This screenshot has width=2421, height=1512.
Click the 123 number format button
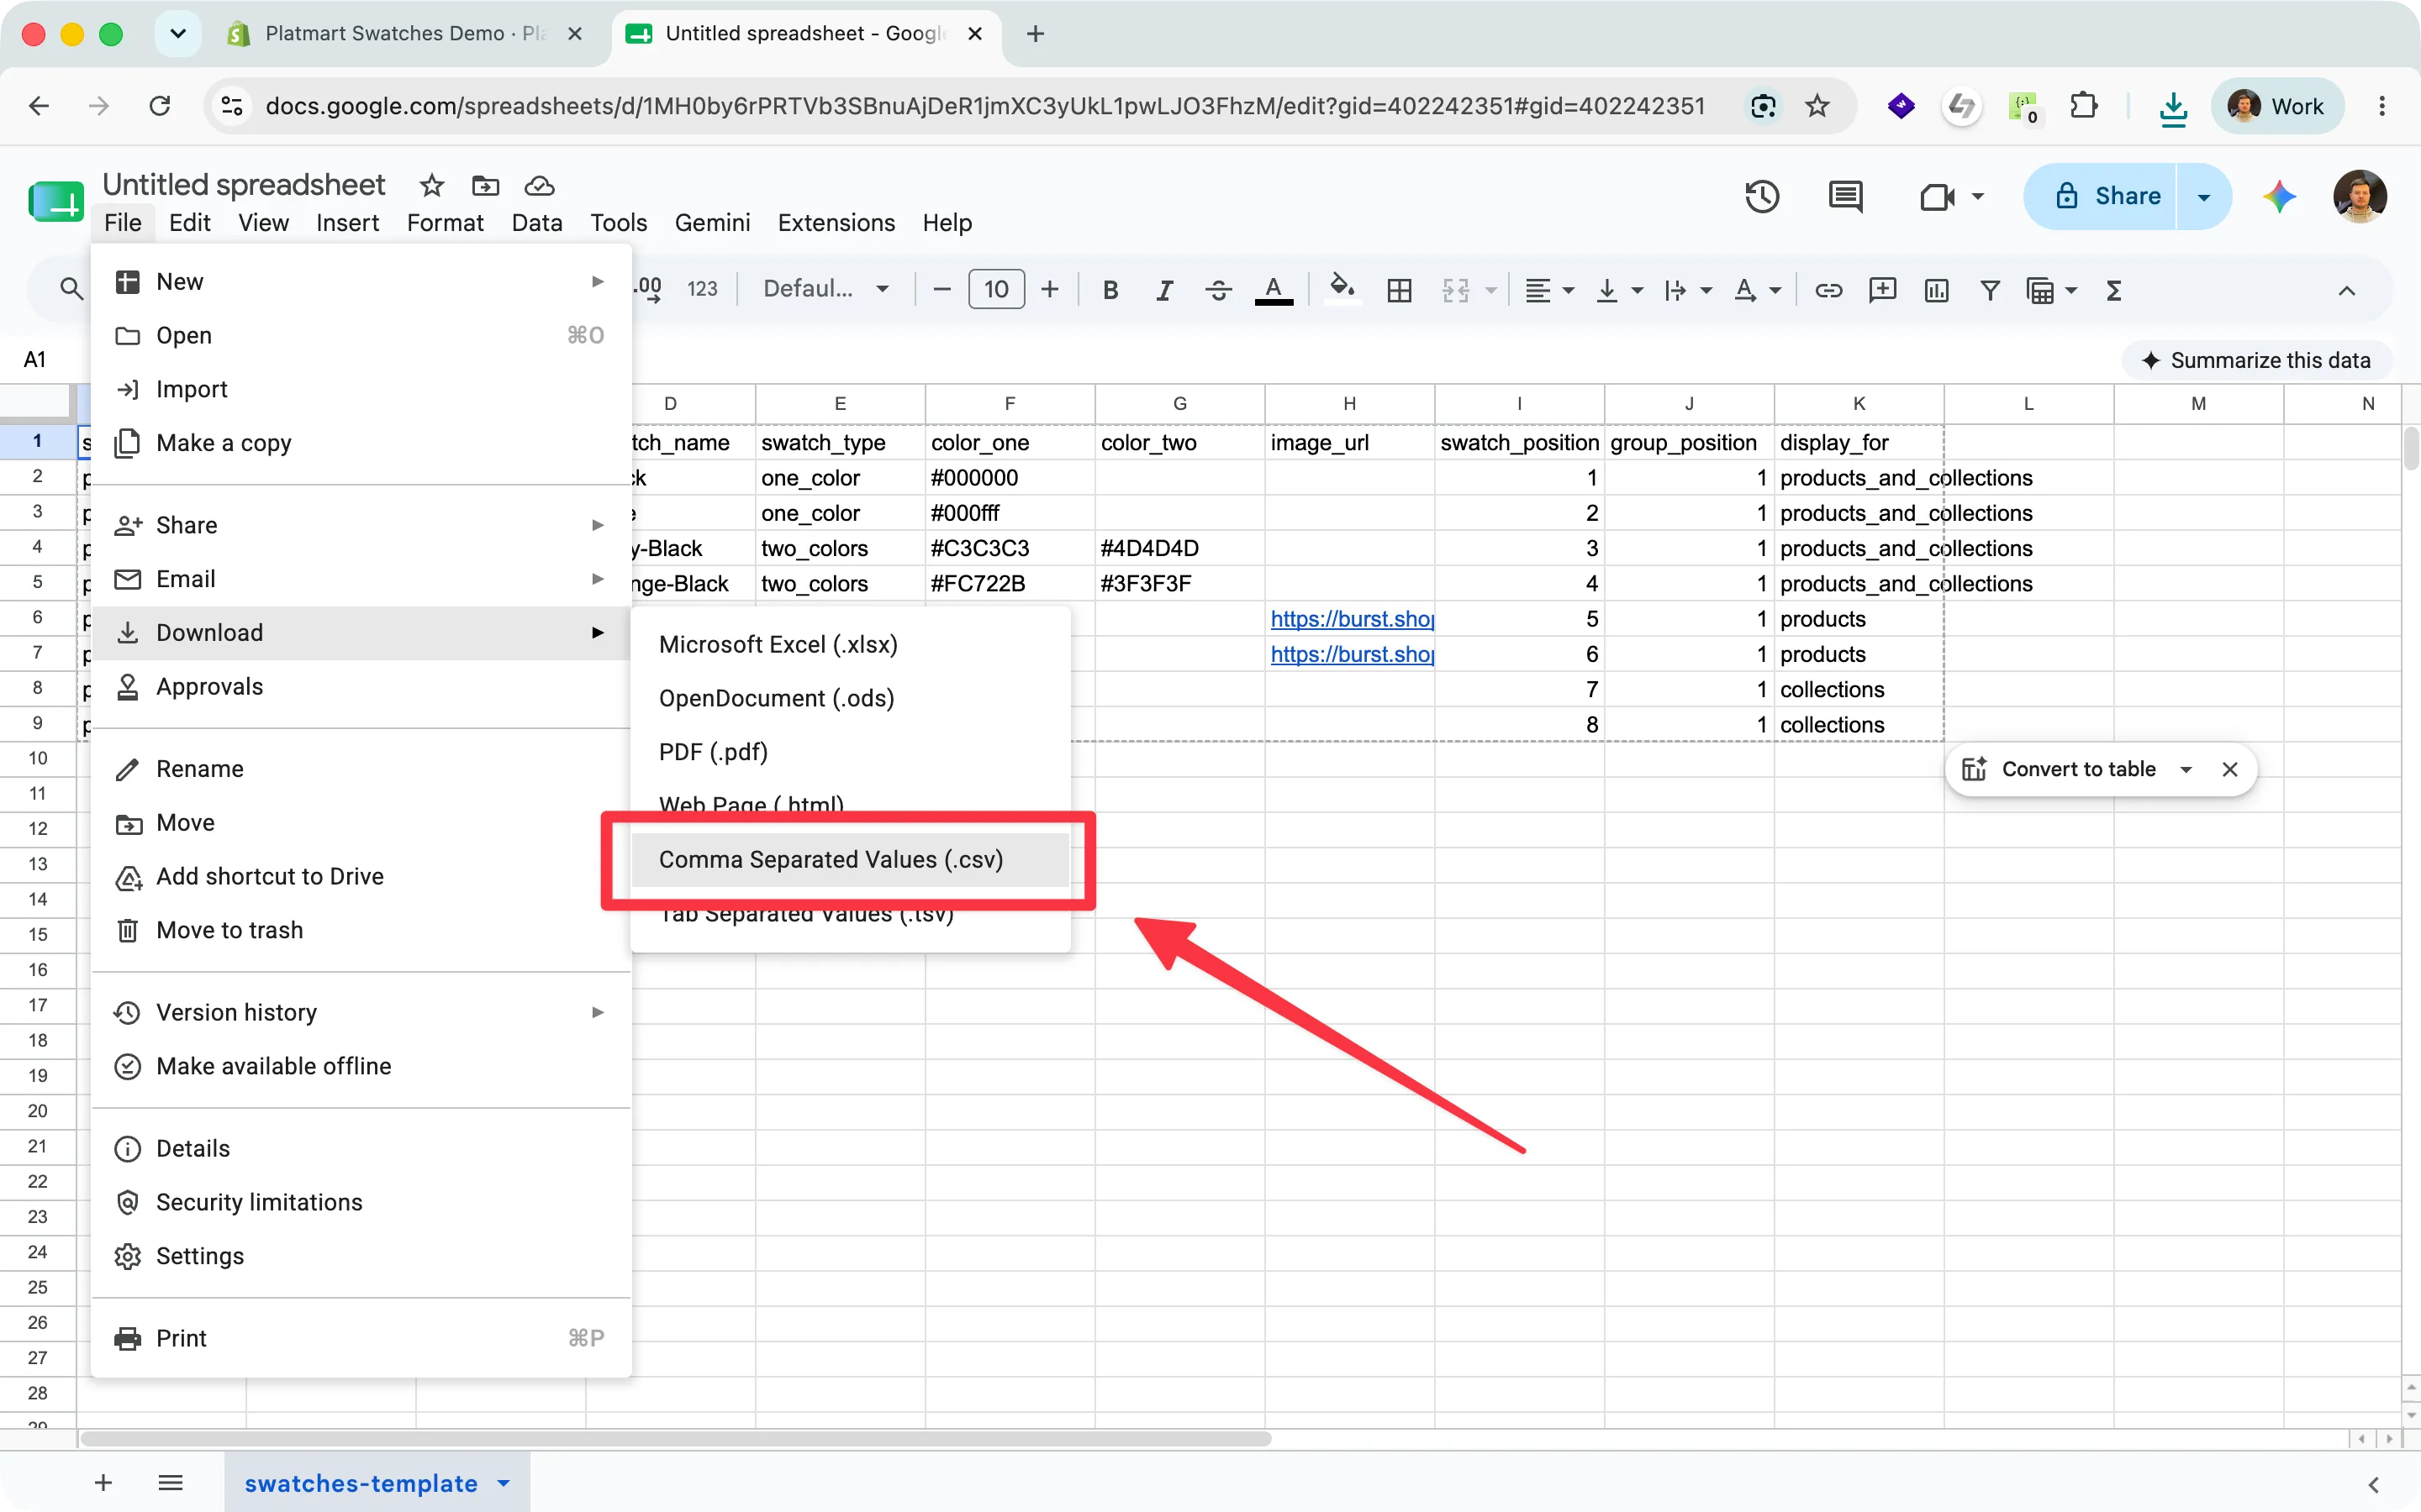tap(702, 290)
